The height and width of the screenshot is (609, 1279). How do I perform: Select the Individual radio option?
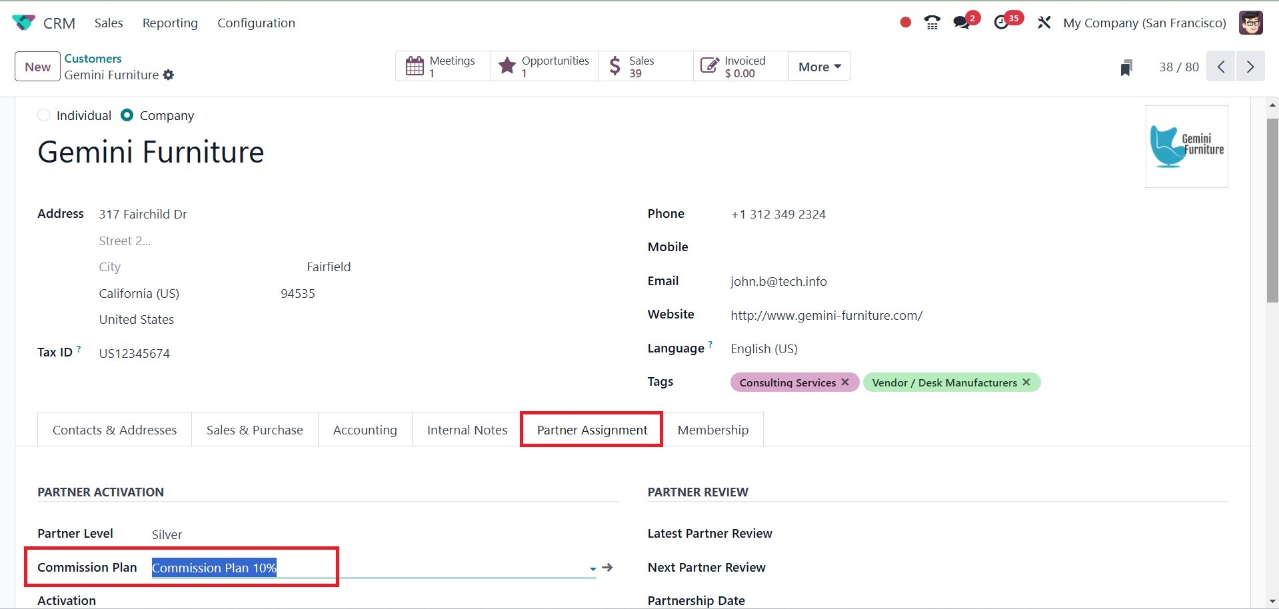click(x=44, y=115)
